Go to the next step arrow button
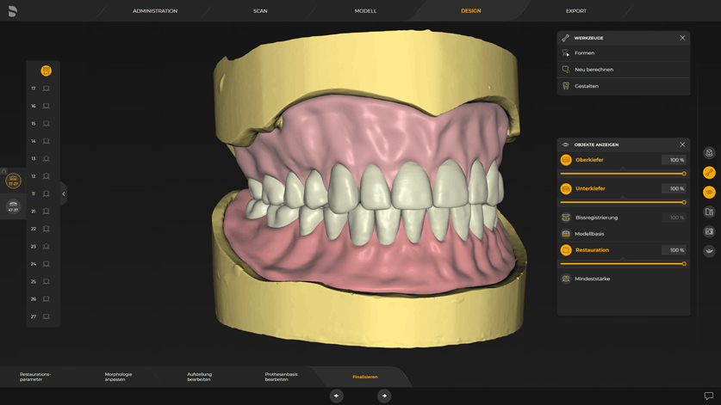Viewport: 721px width, 405px height. click(384, 396)
